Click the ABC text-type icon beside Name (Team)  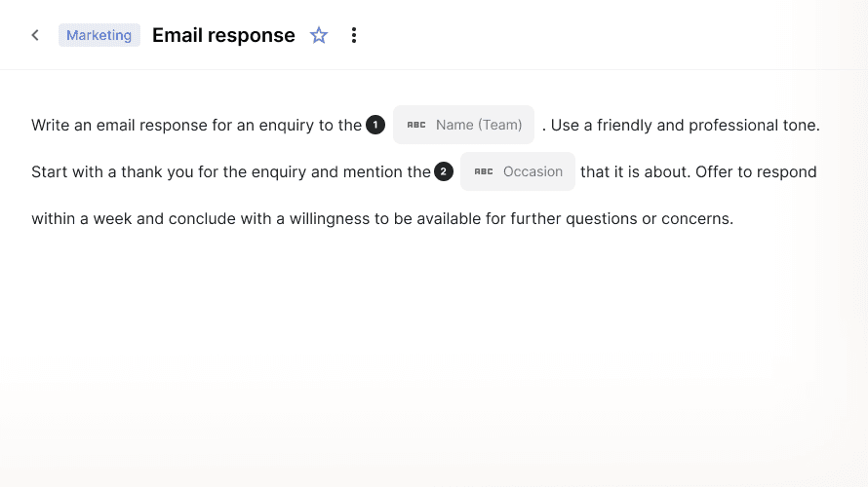[x=416, y=125]
